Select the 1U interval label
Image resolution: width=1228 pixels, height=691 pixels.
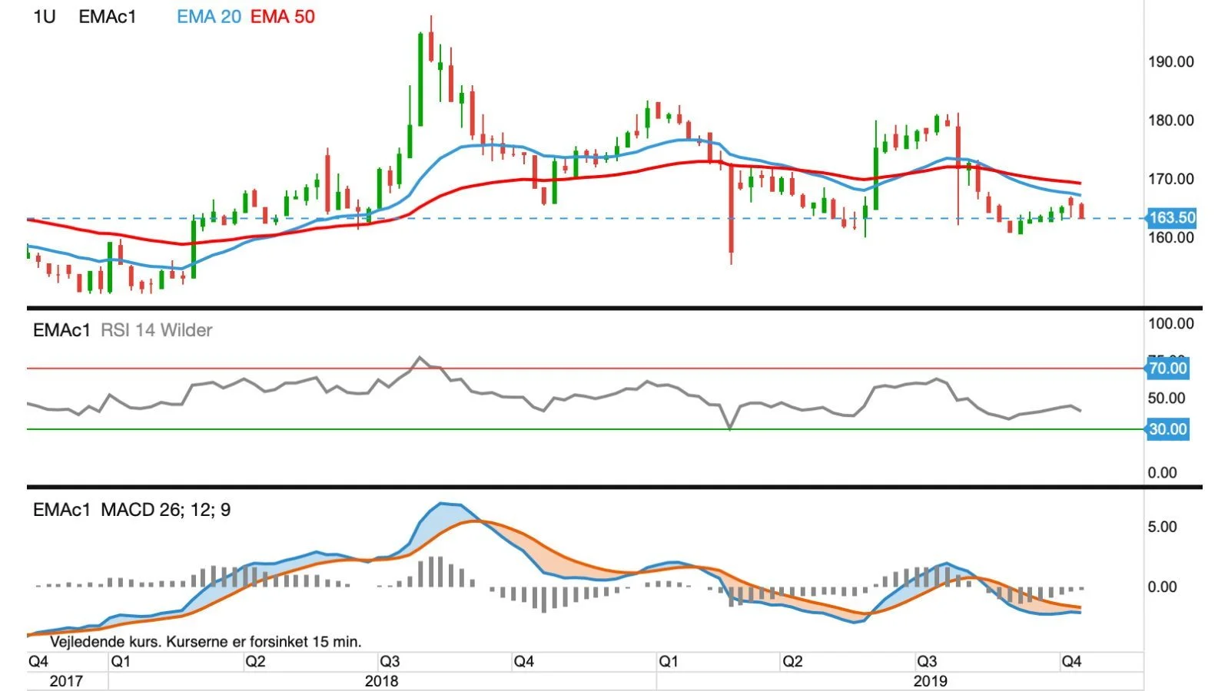45,17
